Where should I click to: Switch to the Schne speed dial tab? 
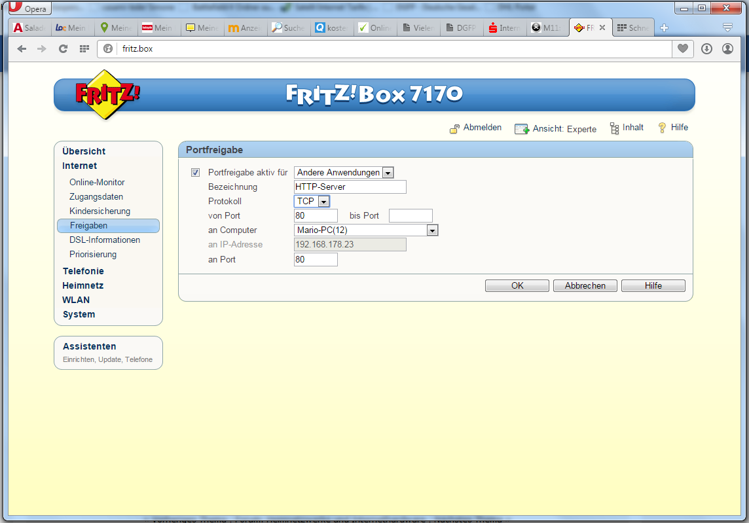point(633,27)
